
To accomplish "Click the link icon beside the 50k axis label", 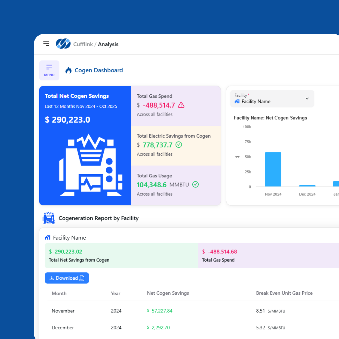I will point(237,157).
